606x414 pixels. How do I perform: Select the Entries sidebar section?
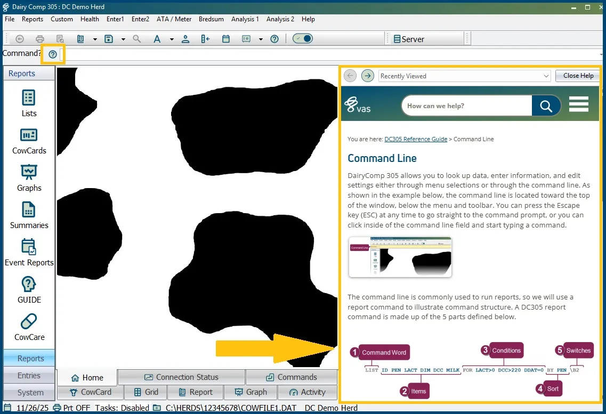(29, 376)
